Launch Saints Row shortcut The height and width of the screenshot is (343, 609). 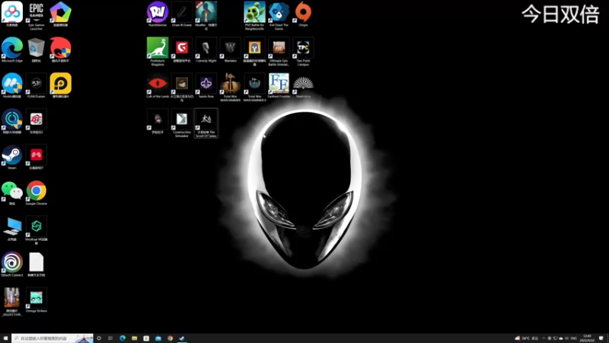(206, 85)
